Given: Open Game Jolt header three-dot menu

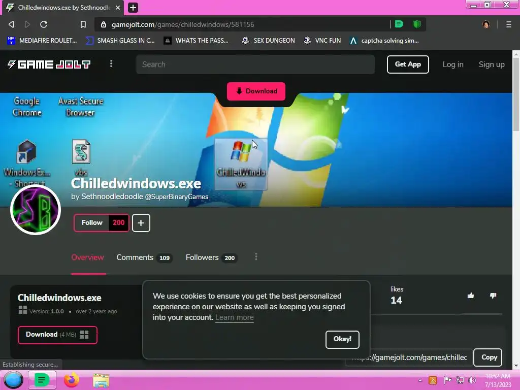Looking at the screenshot, I should pos(111,63).
